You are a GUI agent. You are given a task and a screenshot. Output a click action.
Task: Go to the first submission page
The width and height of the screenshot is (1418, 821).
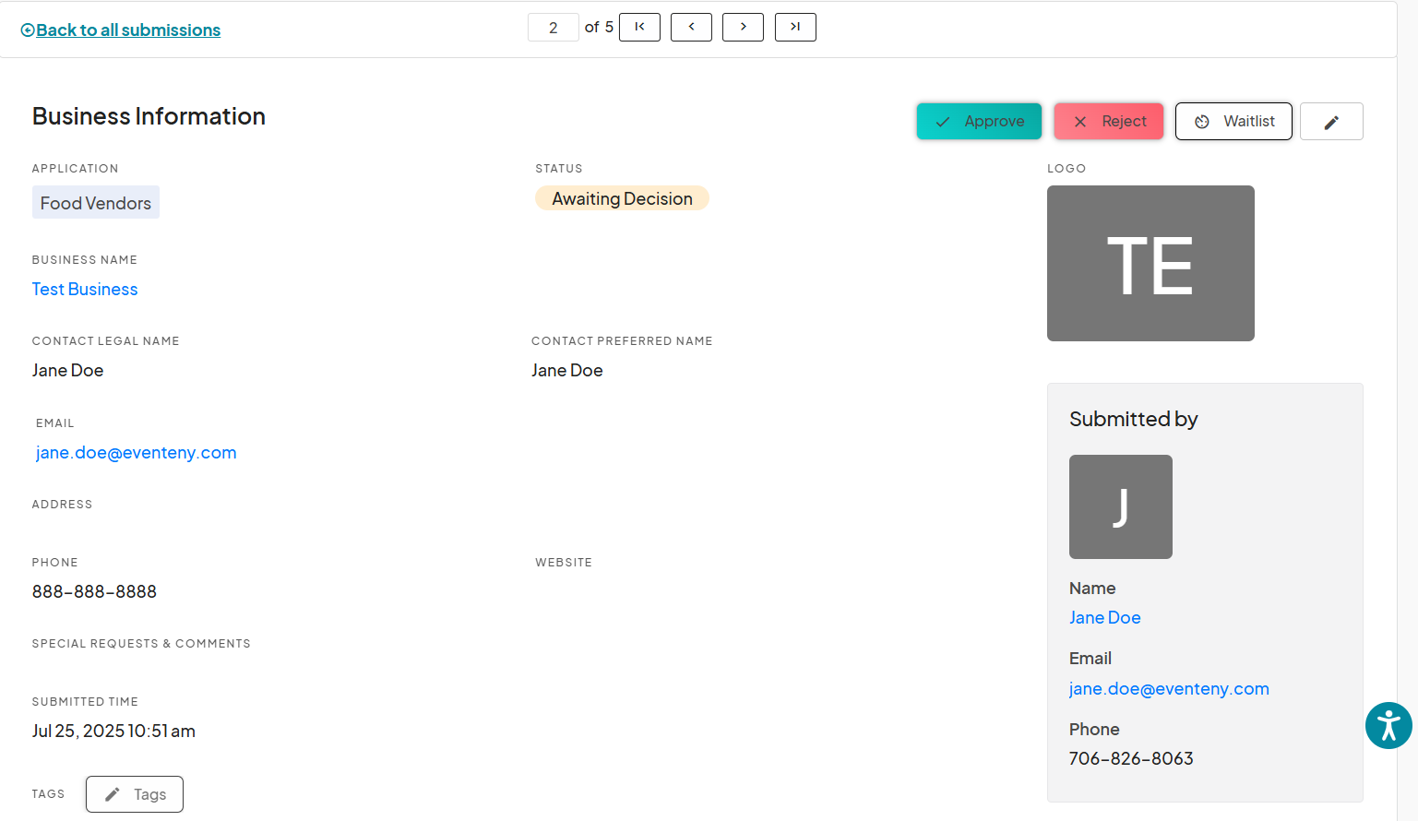coord(639,27)
